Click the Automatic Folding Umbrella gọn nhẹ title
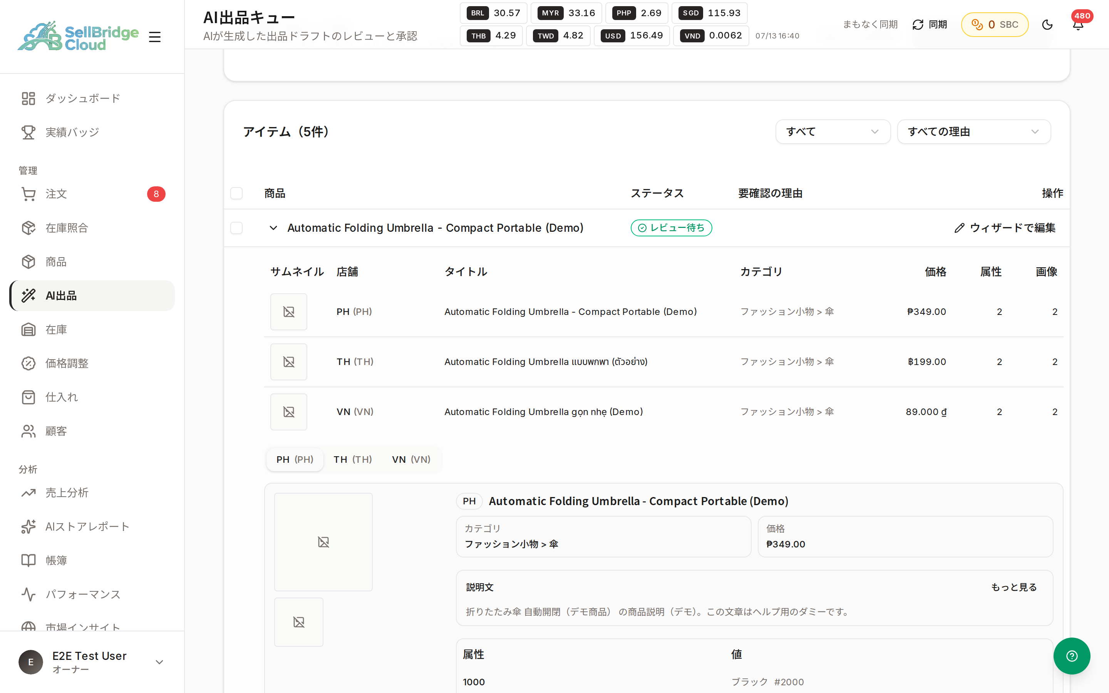Screen dimensions: 1109x693 pyautogui.click(x=543, y=412)
